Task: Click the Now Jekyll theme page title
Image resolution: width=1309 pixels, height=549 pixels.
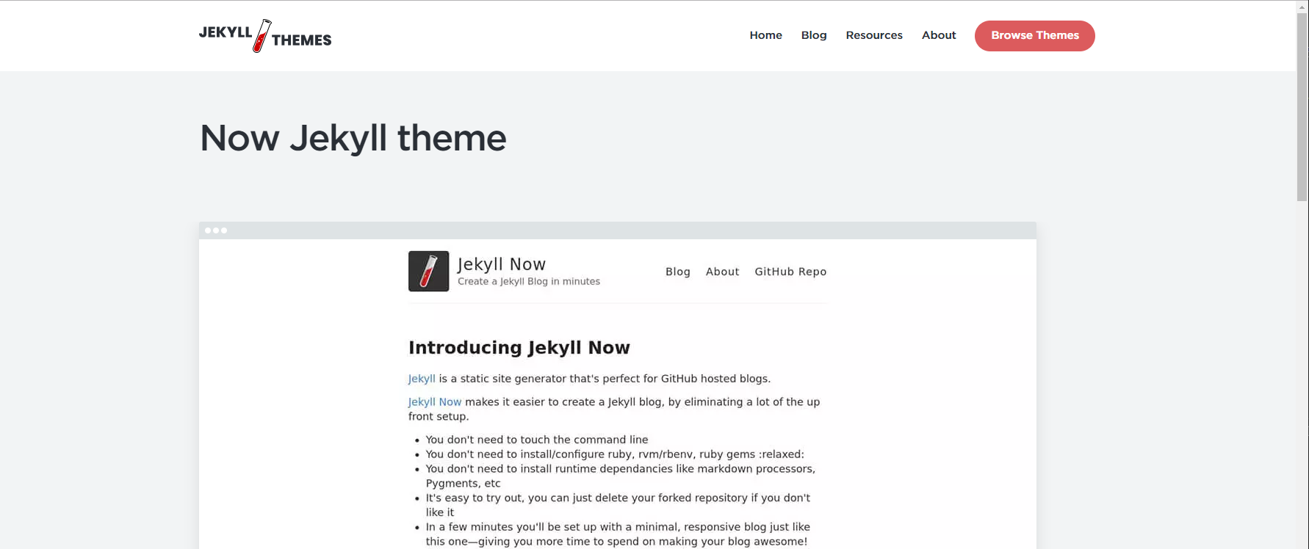Action: (353, 138)
